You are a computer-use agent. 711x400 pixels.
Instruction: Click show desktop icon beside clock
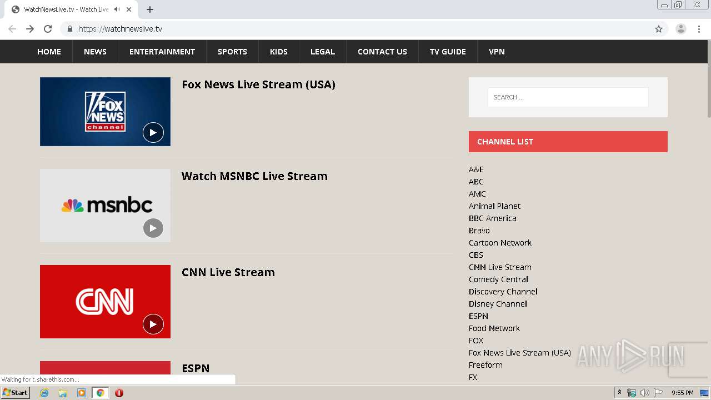[704, 393]
